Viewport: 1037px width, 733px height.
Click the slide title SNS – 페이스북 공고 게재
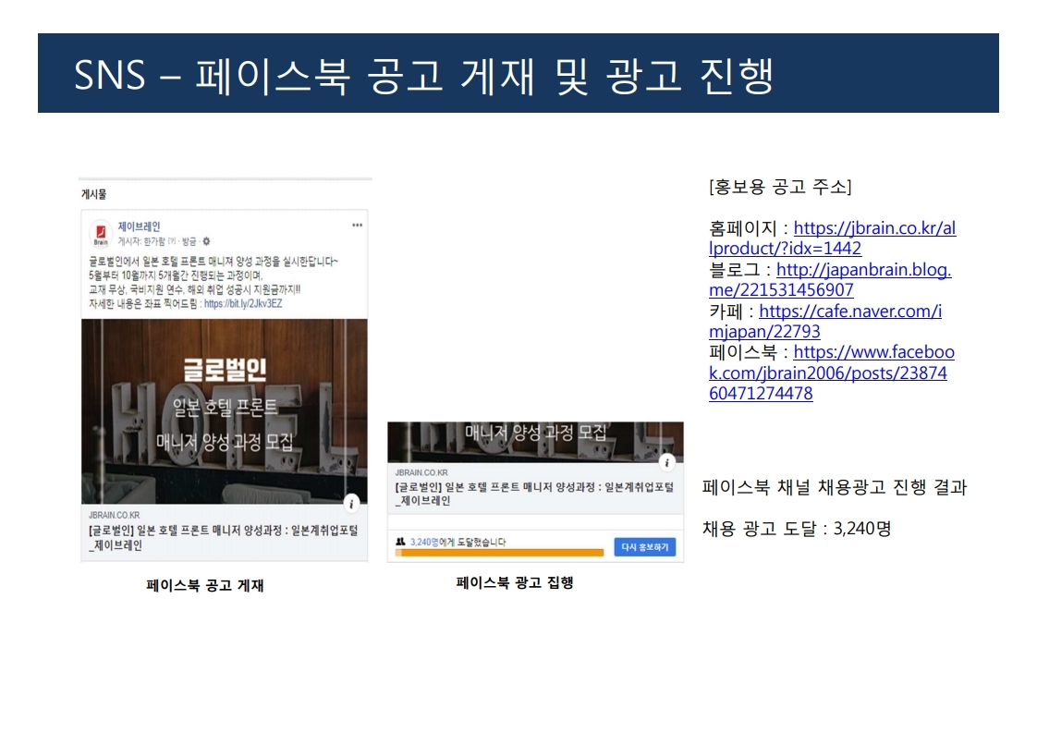(423, 75)
